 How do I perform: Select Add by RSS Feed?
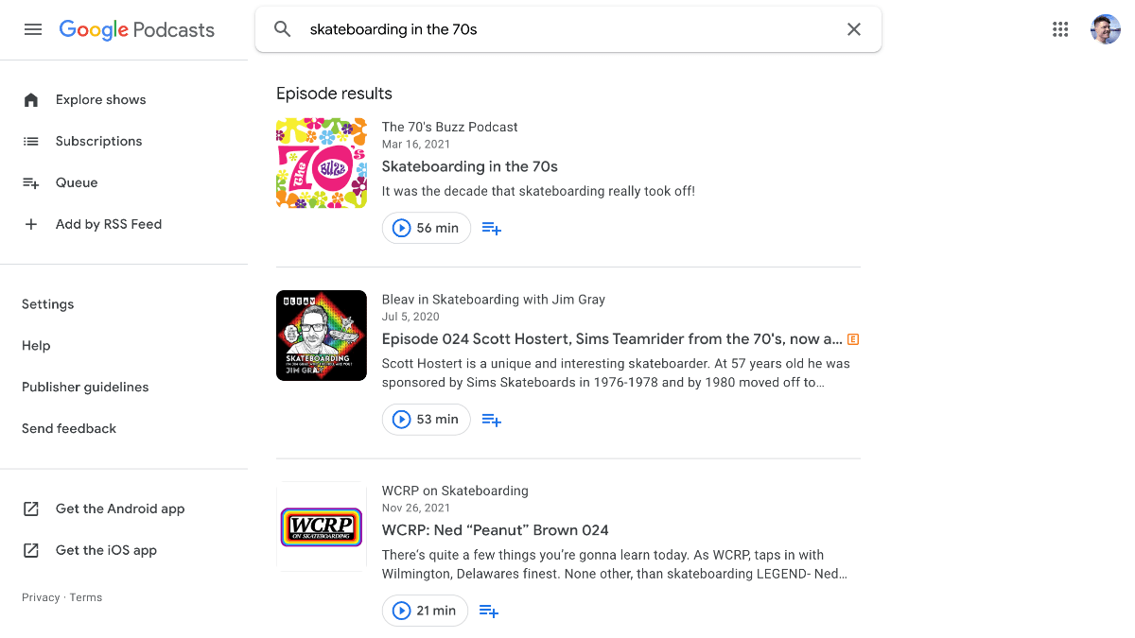pos(108,224)
